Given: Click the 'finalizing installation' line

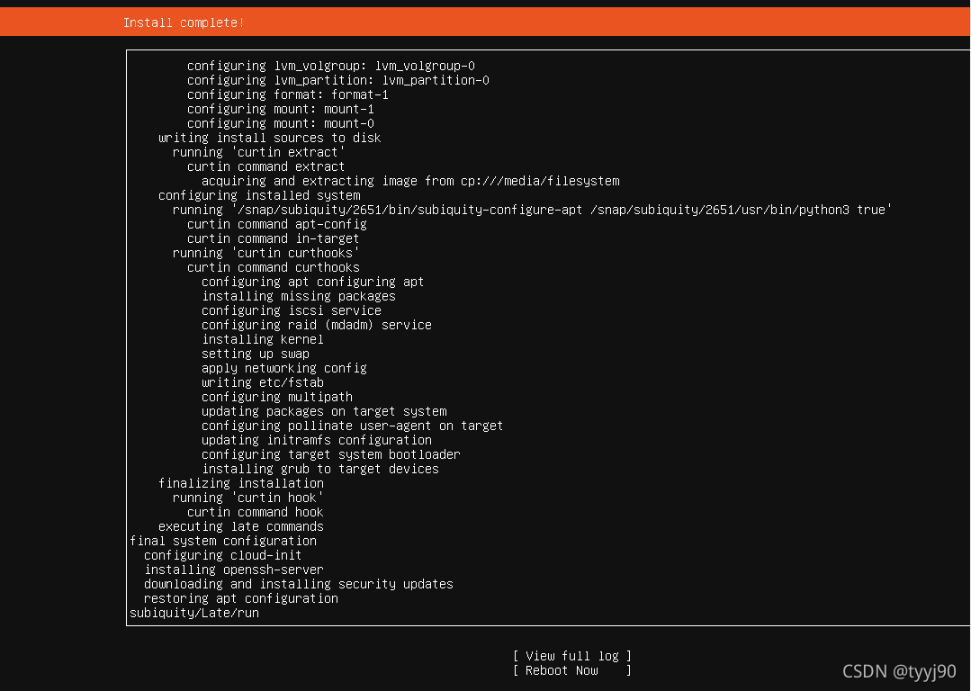Looking at the screenshot, I should (241, 483).
